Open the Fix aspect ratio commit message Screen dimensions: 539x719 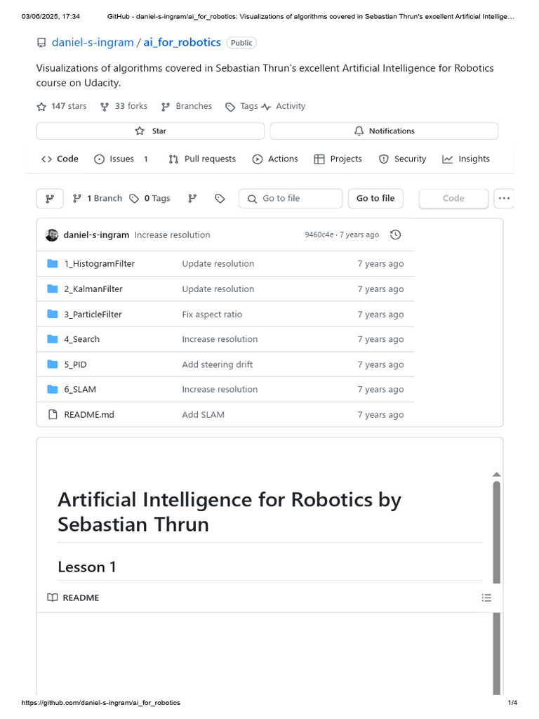click(212, 315)
